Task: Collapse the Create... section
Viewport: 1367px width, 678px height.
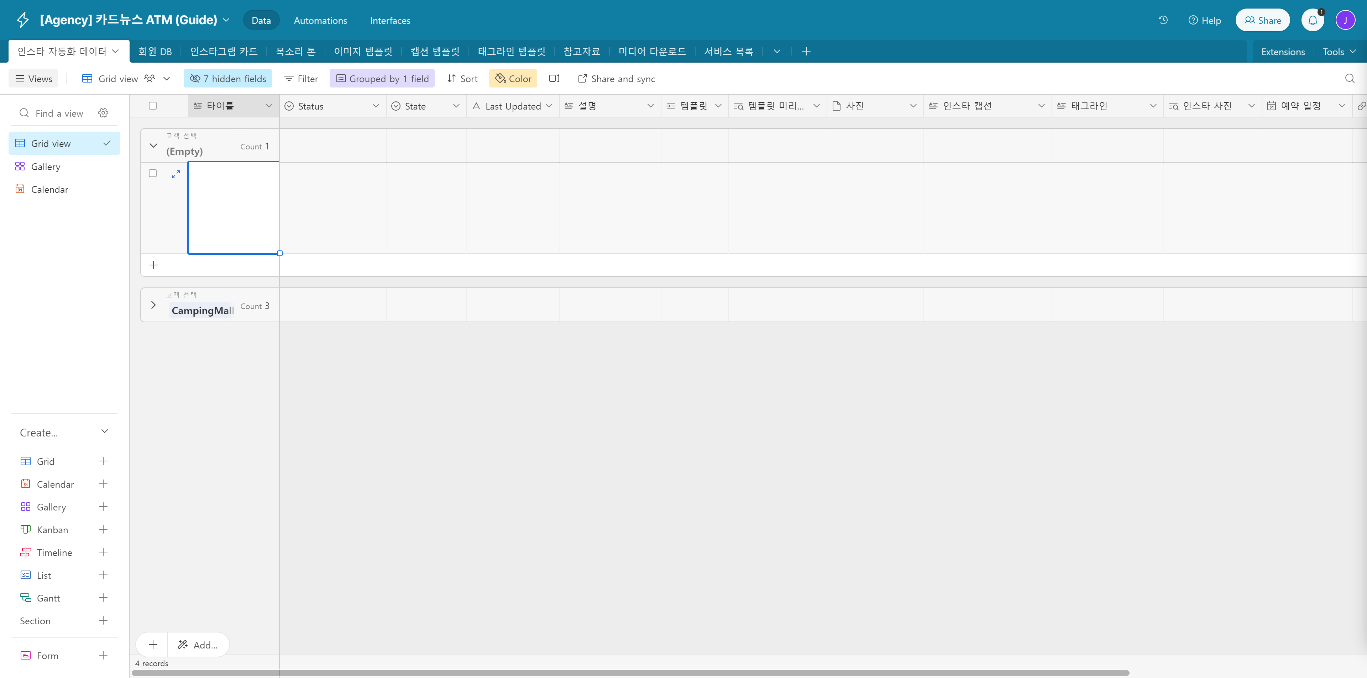Action: point(105,431)
